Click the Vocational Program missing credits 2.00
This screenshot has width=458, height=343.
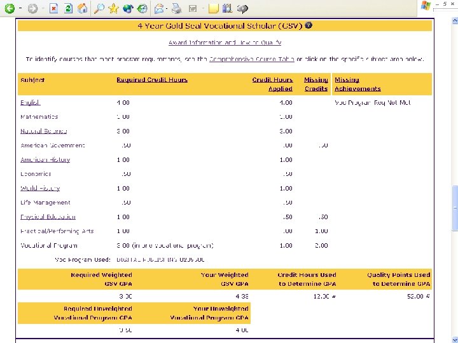coord(321,245)
